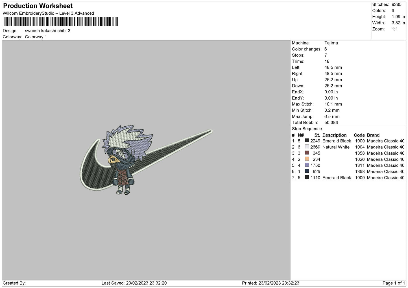Screen dimensions: 408x288
Task: Select the Emerald Black swatch in row 7
Action: coord(307,177)
